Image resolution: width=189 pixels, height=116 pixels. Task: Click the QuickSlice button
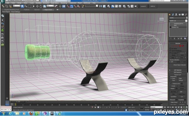174,97
